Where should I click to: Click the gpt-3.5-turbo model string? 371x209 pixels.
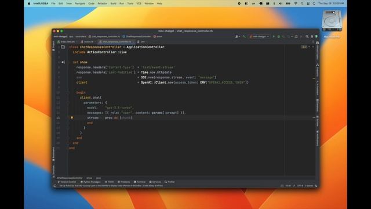click(x=119, y=107)
